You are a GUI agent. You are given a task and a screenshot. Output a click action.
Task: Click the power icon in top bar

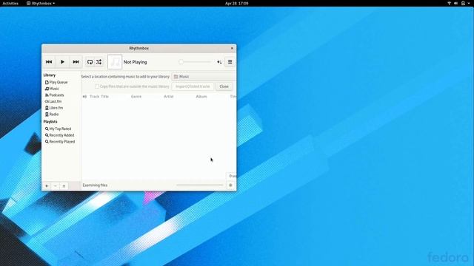click(x=463, y=3)
